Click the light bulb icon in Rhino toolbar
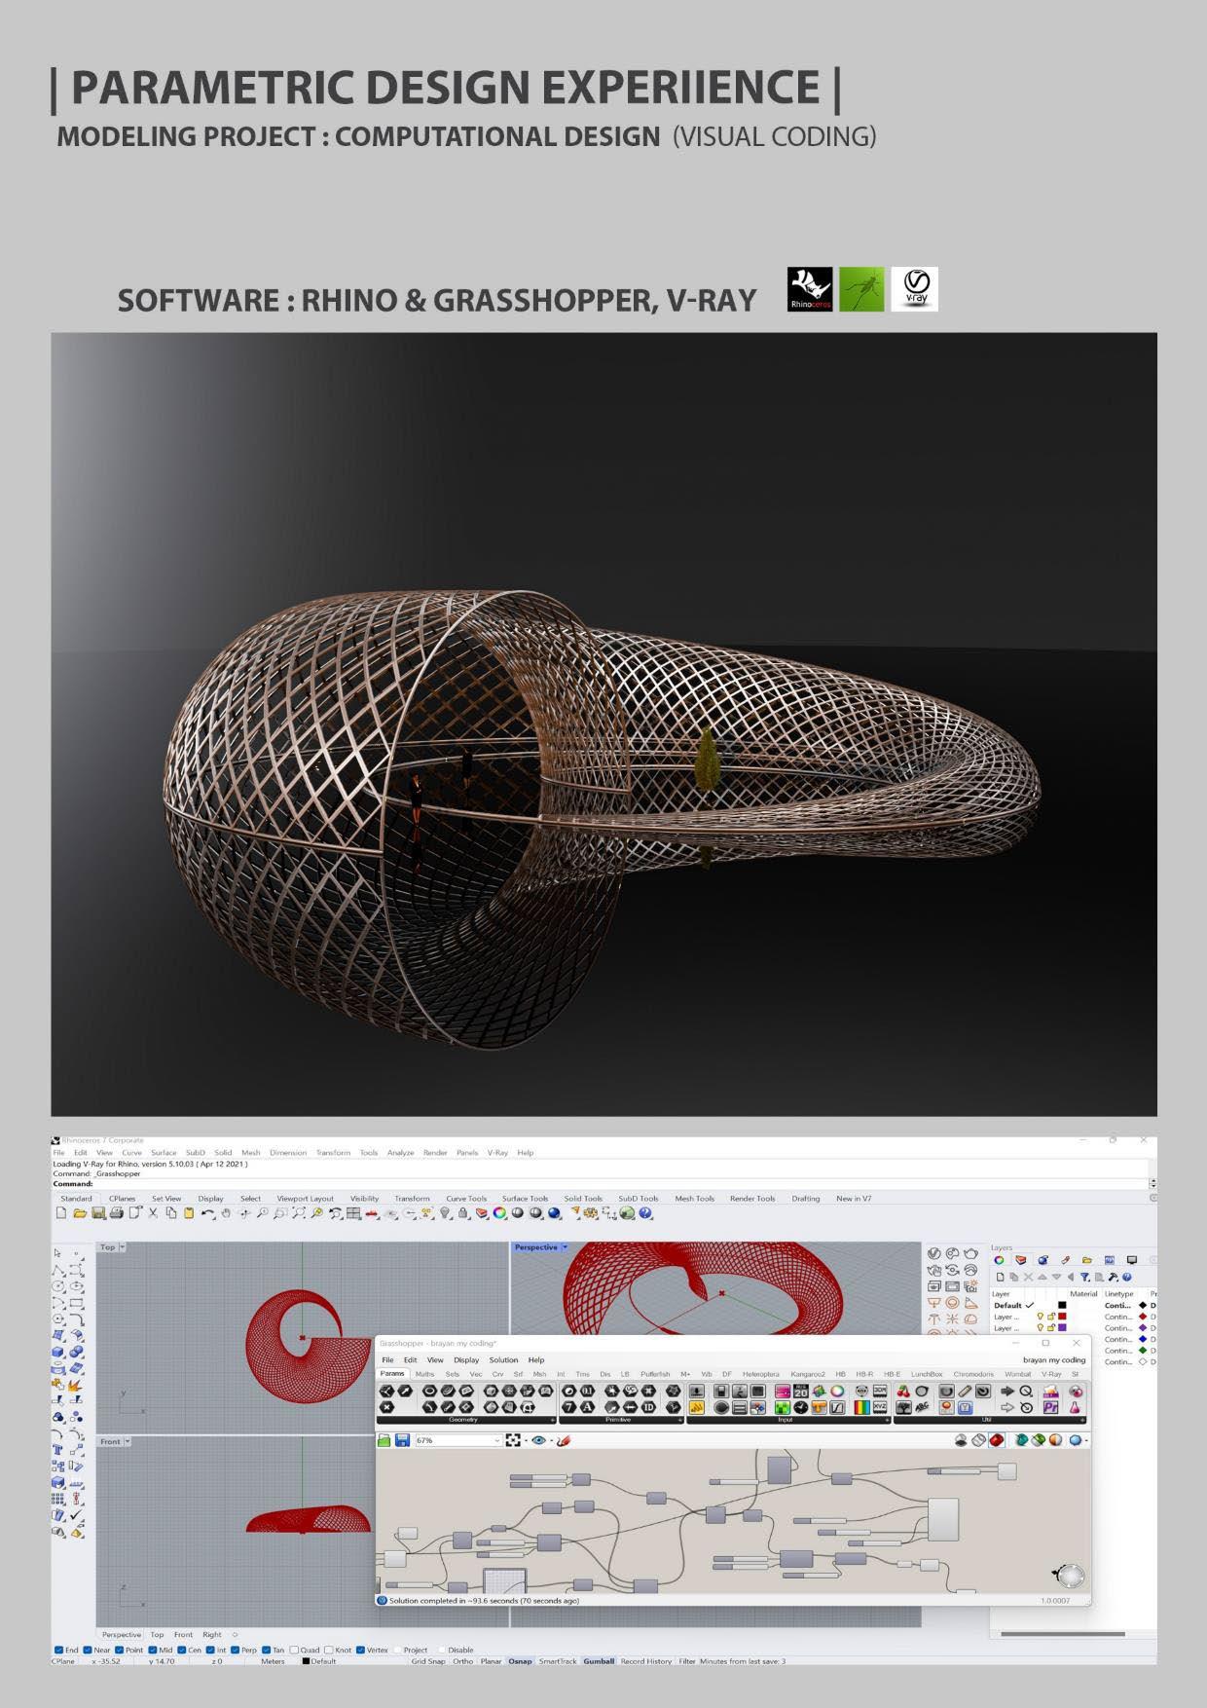 pyautogui.click(x=444, y=1212)
